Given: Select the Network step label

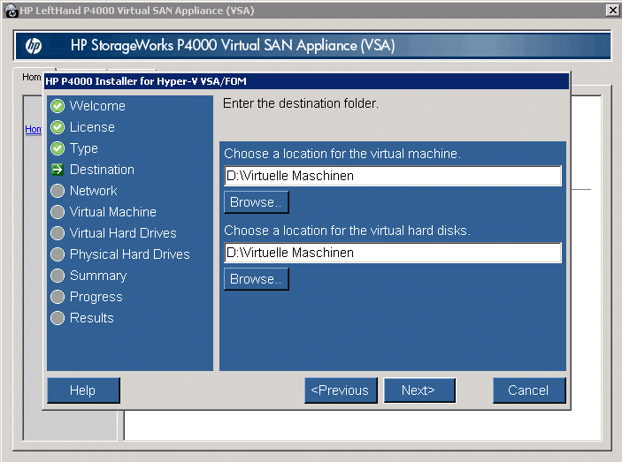Looking at the screenshot, I should pos(94,191).
